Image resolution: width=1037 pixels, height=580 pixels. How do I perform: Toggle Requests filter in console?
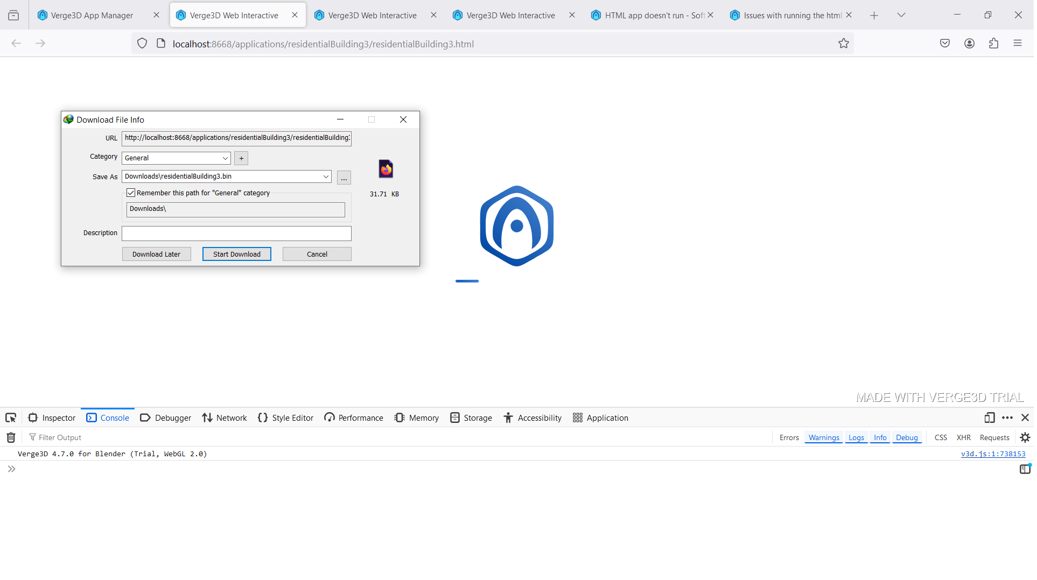pyautogui.click(x=994, y=438)
